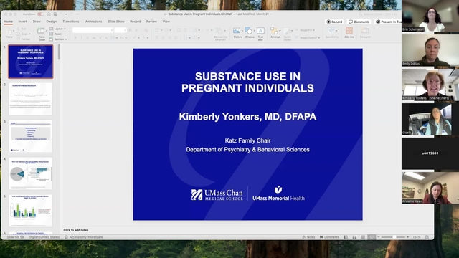Click the Home icon in title bar
The image size is (459, 258).
(49, 14)
